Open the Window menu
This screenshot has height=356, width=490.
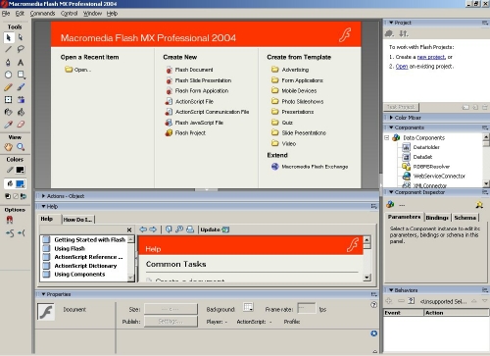pyautogui.click(x=92, y=14)
